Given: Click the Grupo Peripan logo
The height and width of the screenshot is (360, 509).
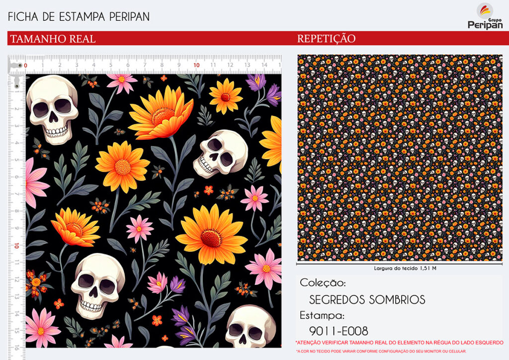Looking at the screenshot, I should (485, 16).
